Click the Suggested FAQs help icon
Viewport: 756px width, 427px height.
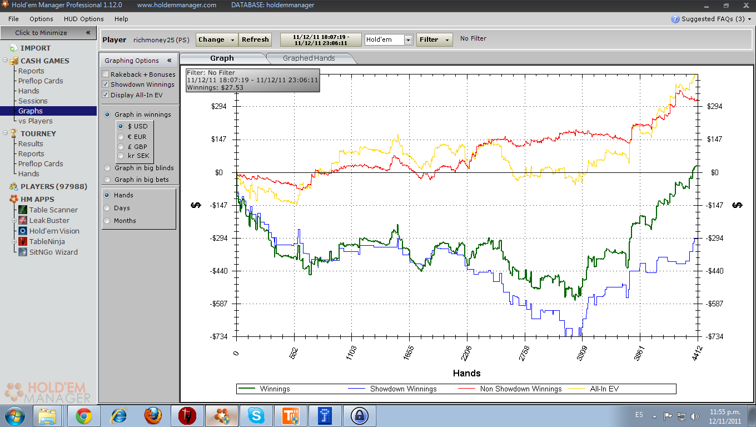pos(675,19)
